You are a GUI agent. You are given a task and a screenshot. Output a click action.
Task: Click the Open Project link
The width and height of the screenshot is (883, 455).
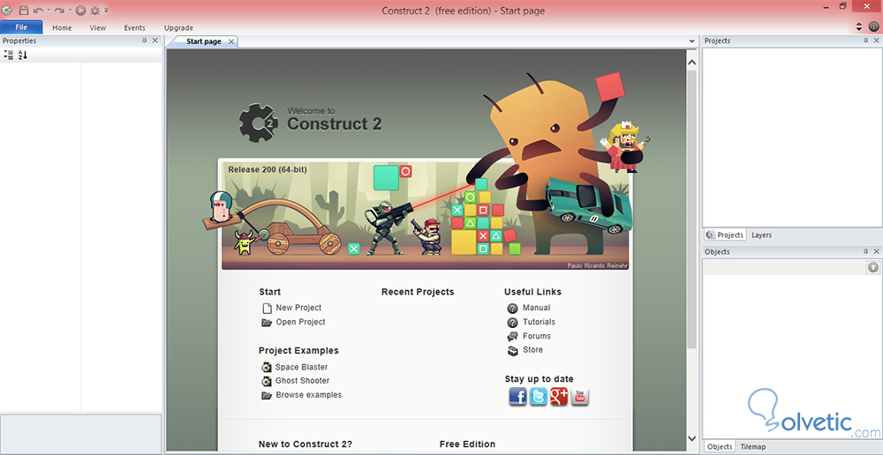[x=301, y=322]
